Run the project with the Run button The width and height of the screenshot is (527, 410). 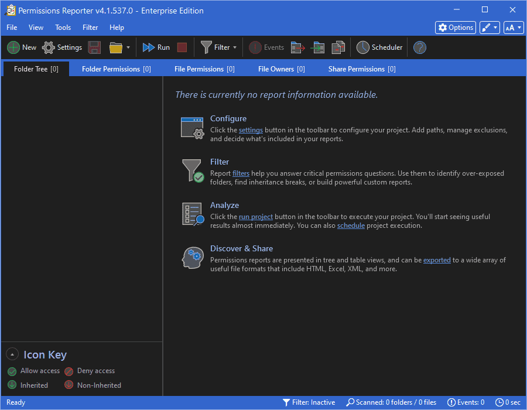point(156,47)
